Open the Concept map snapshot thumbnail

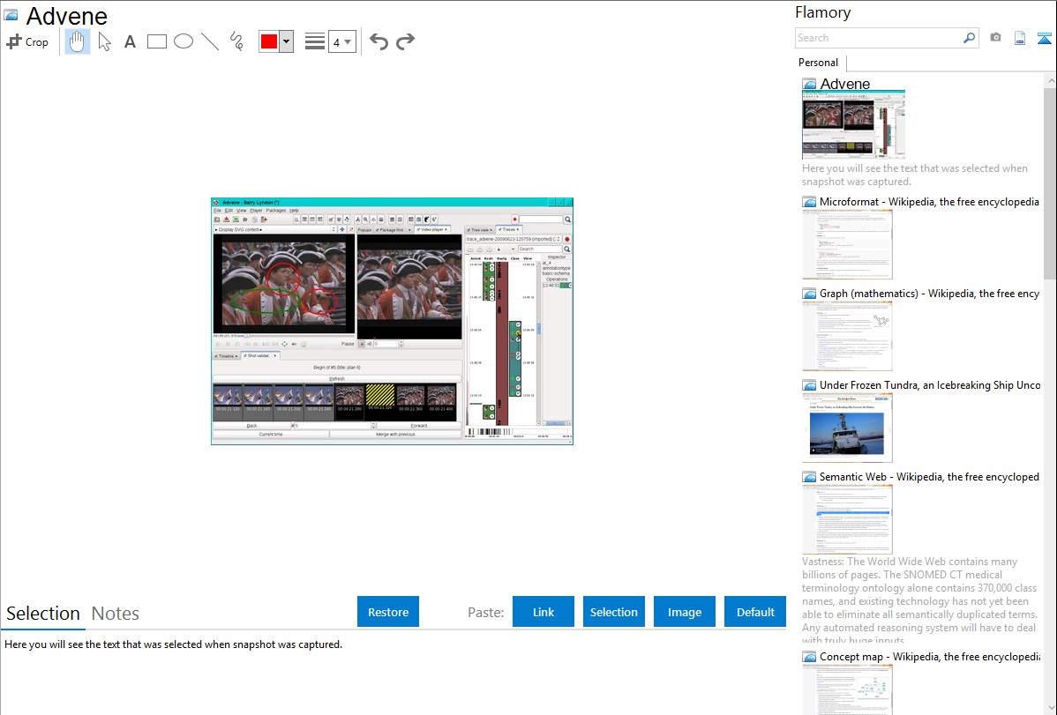coord(847,689)
